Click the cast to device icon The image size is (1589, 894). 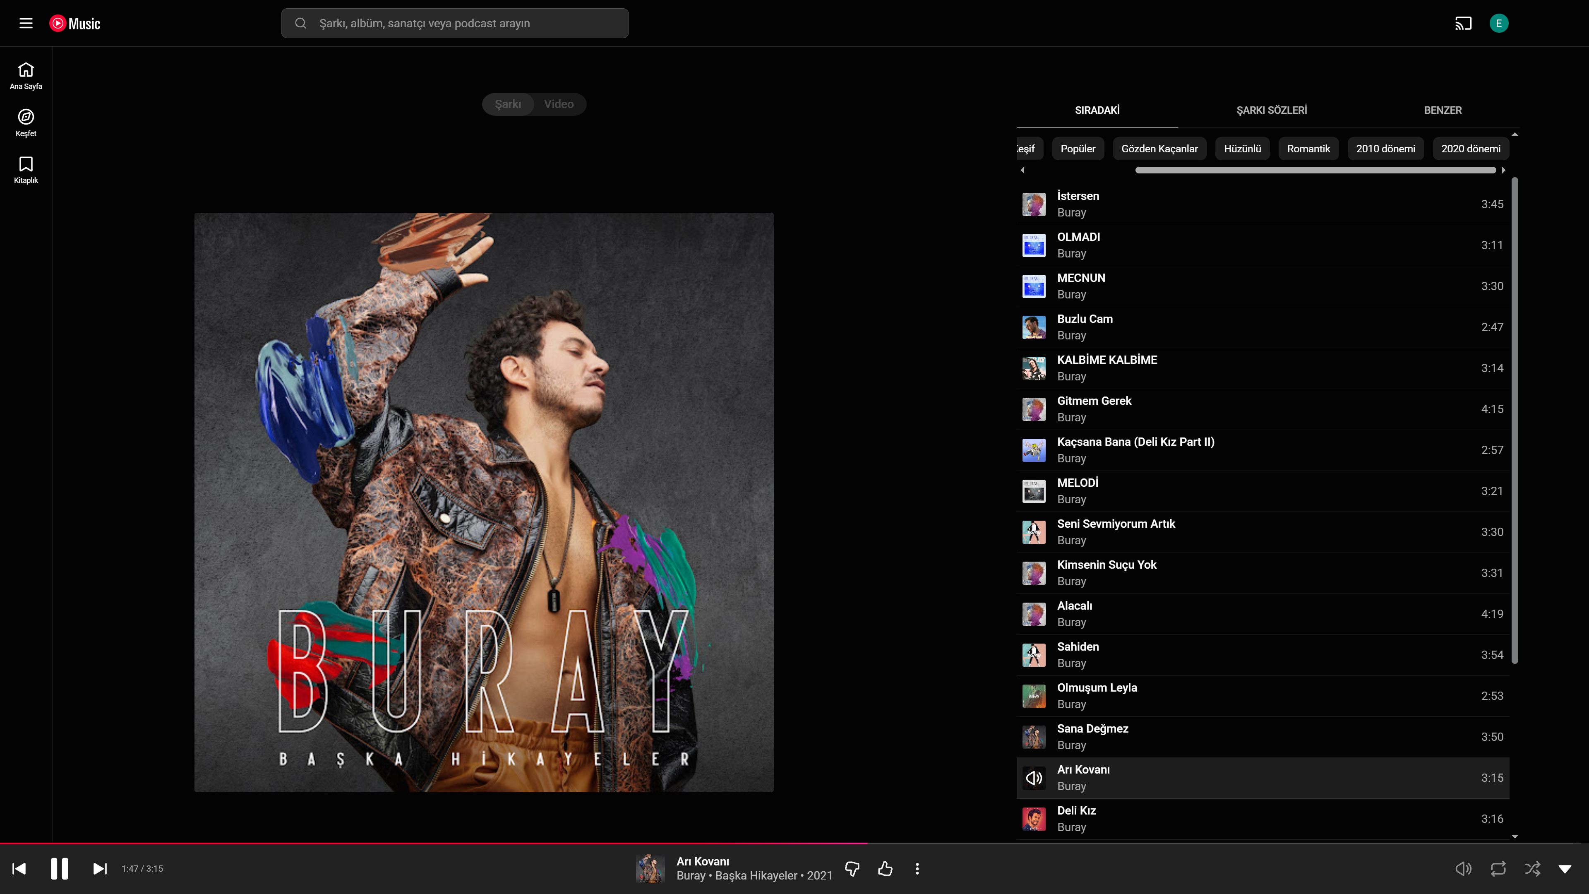click(x=1463, y=24)
